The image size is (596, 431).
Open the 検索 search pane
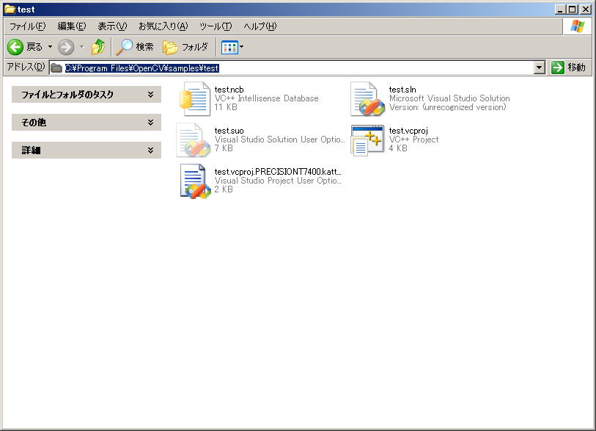click(135, 47)
